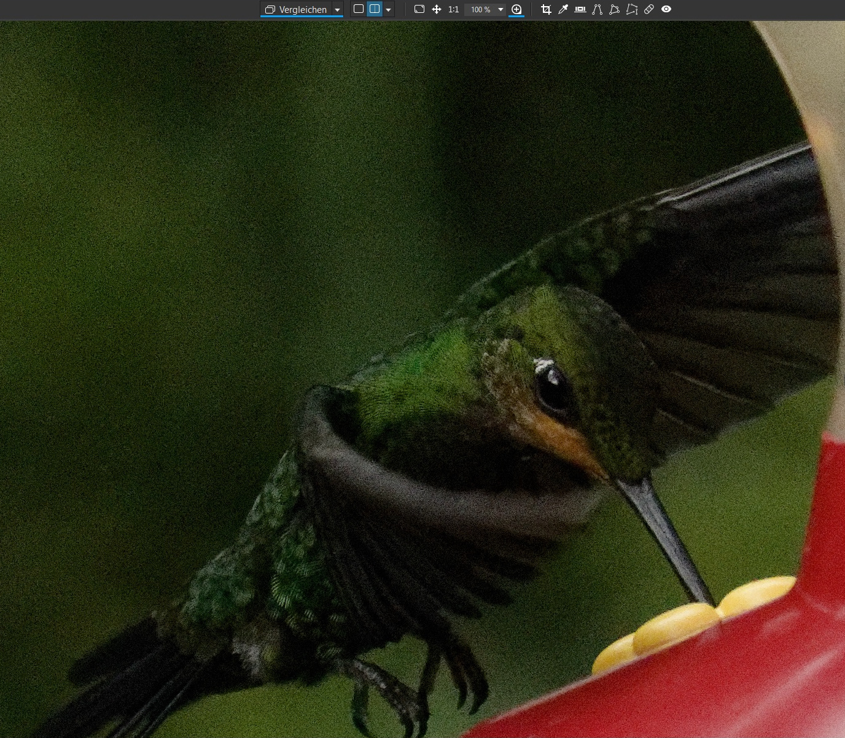Click the Vergleichen compare button
This screenshot has height=738, width=845.
pyautogui.click(x=296, y=9)
